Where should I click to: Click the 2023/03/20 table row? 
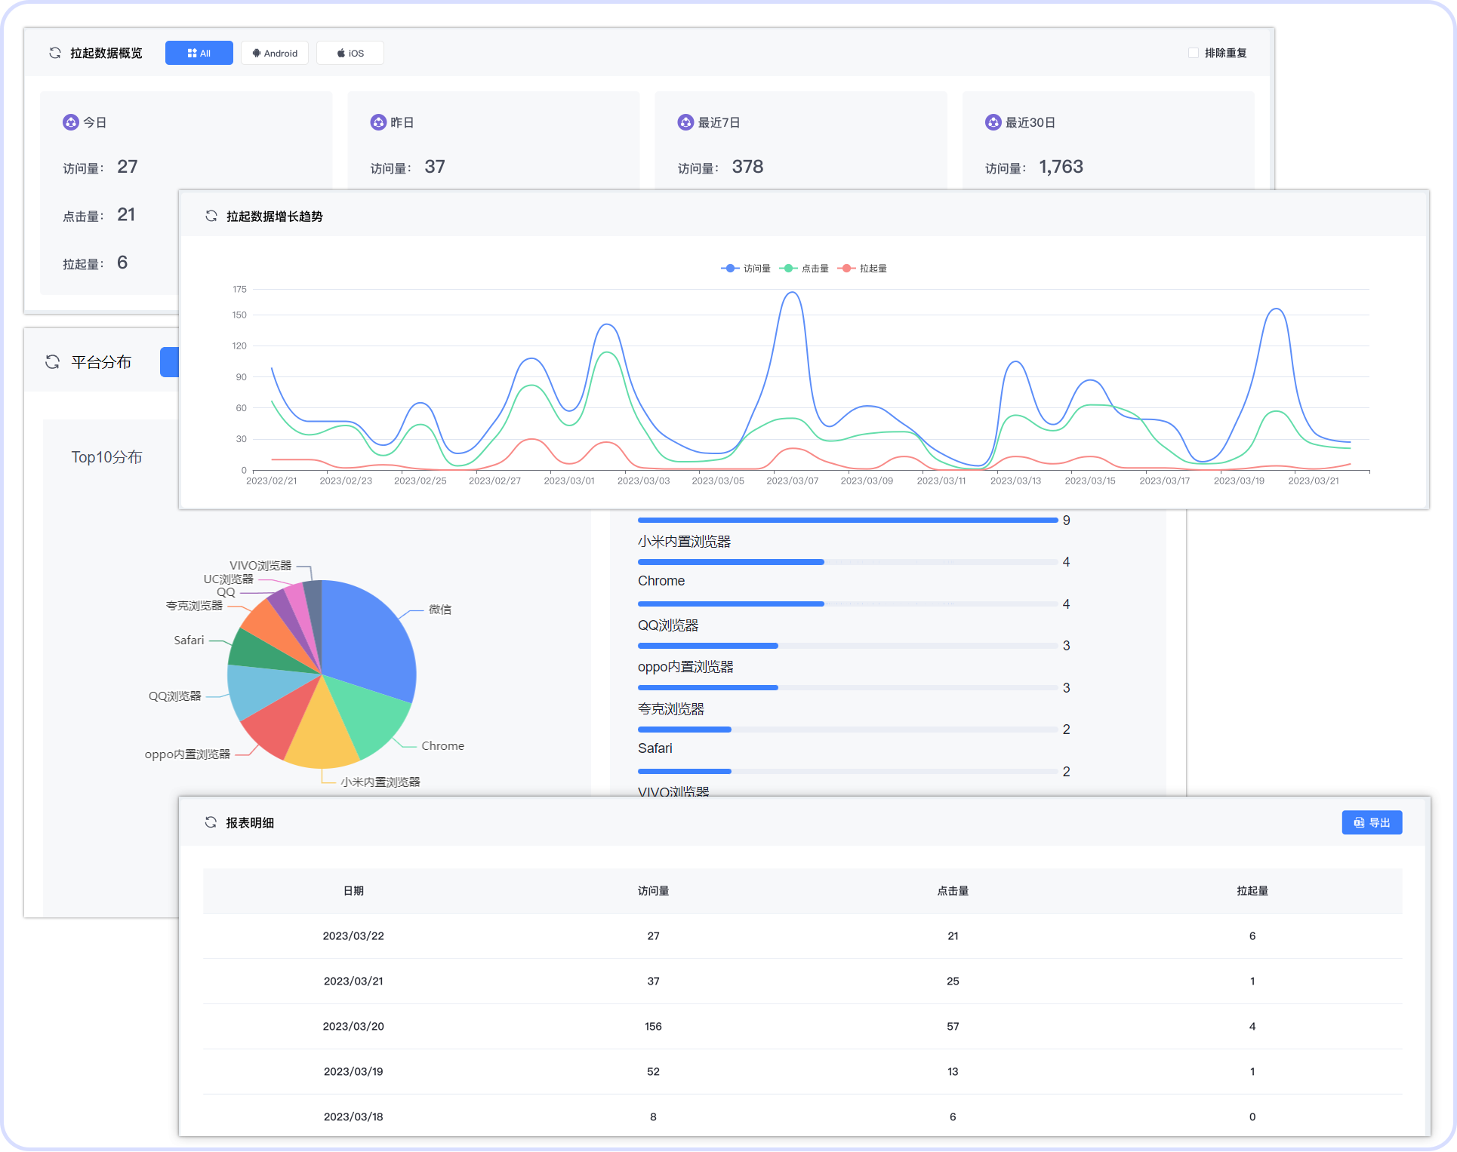coord(802,1026)
